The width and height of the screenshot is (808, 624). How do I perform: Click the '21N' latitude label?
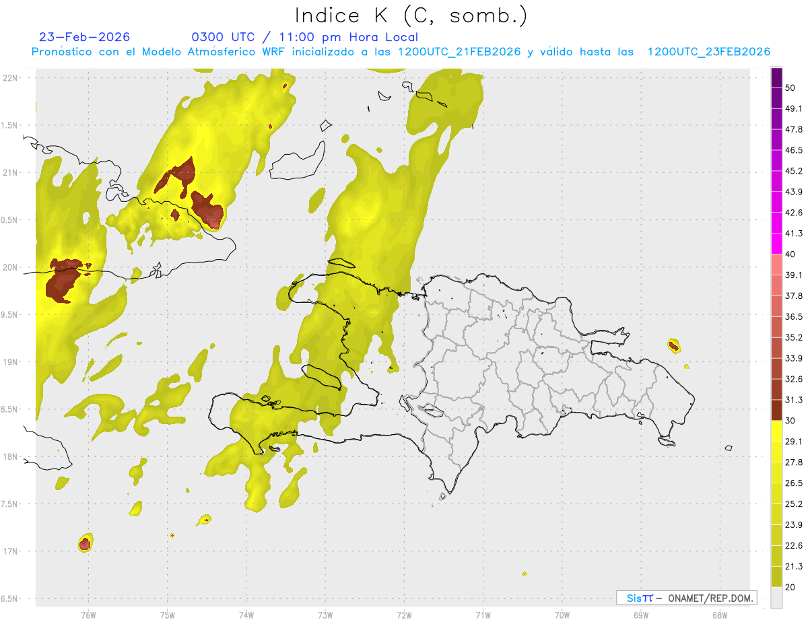pos(10,172)
